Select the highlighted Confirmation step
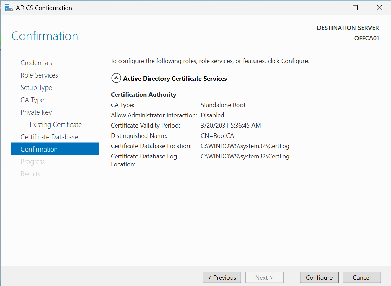Image resolution: width=391 pixels, height=286 pixels. [39, 149]
